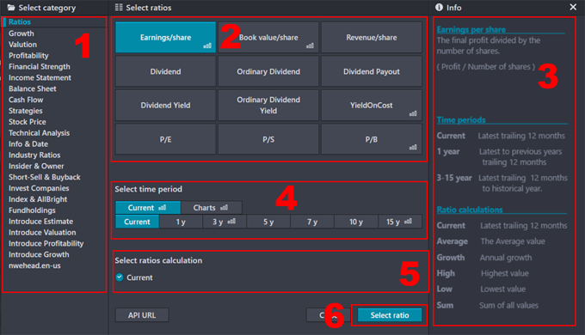Select Invest Companies category
Viewport: 585px width, 335px height.
[39, 189]
